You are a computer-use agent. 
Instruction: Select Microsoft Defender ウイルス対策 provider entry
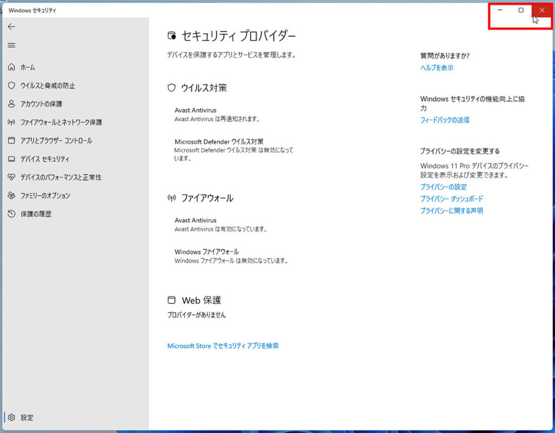pos(219,141)
